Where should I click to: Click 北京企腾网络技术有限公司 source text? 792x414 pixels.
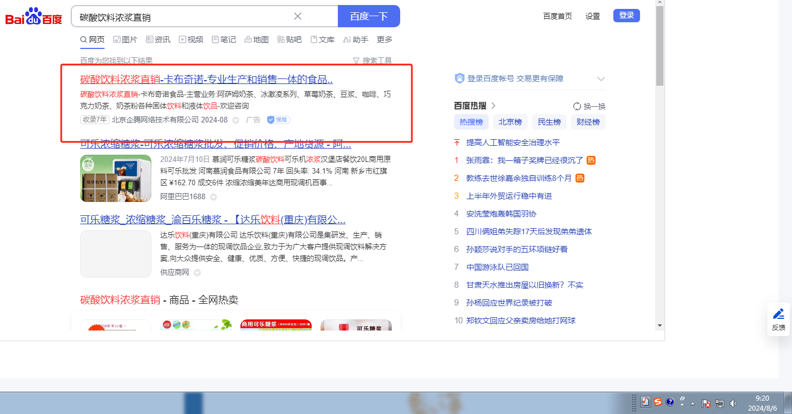click(155, 120)
